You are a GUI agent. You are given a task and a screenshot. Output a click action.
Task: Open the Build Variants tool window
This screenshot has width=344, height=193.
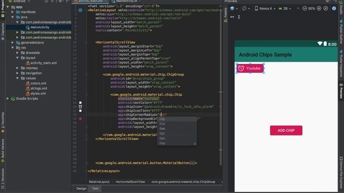pyautogui.click(x=3, y=151)
